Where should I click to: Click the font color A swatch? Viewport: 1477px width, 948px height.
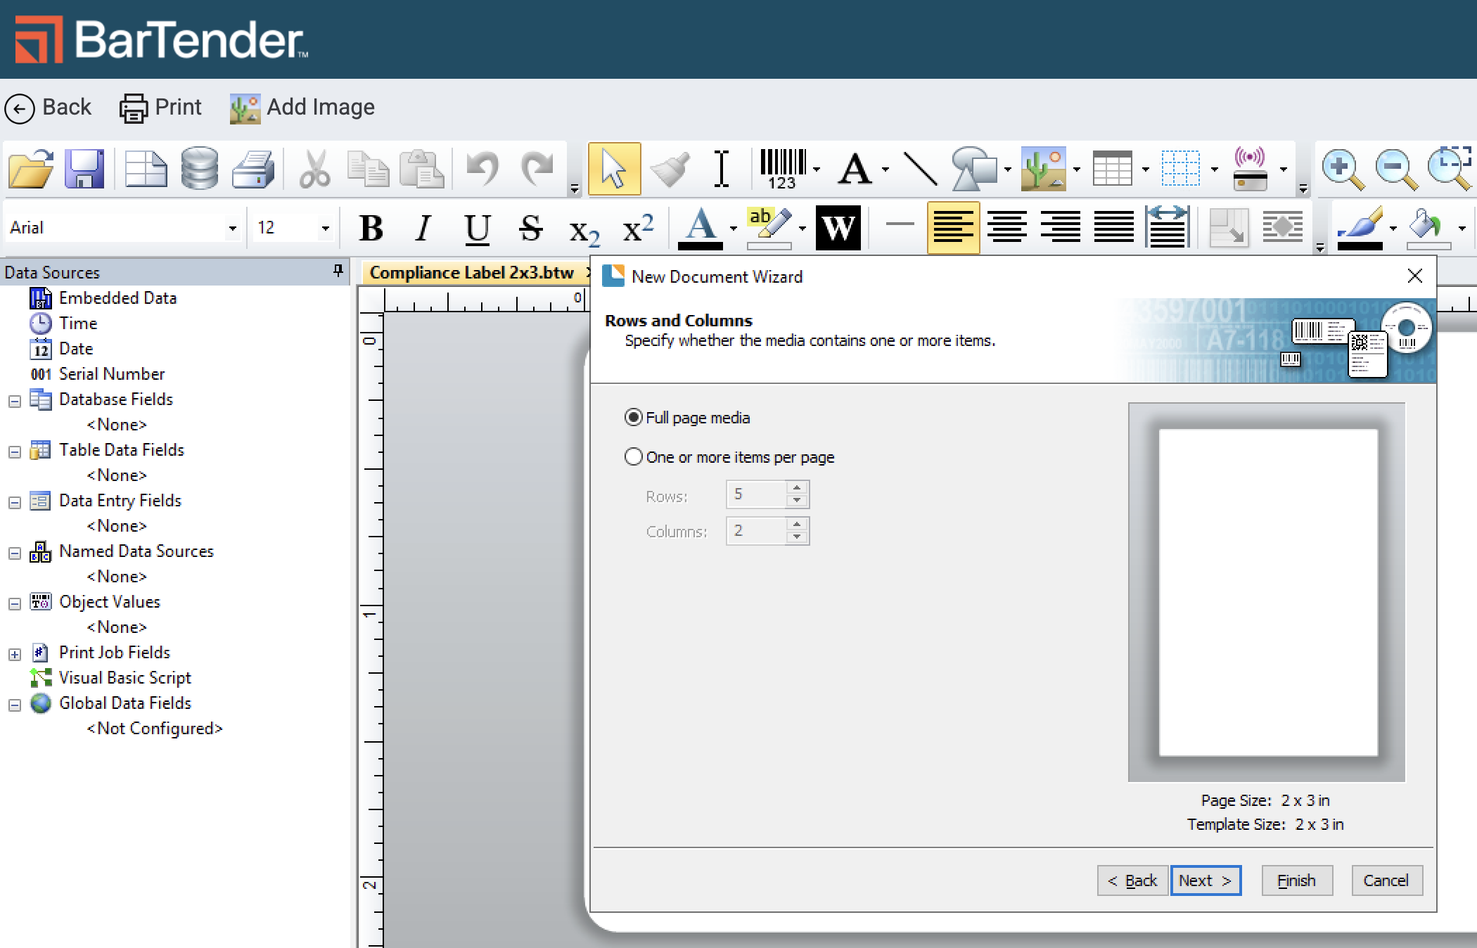pyautogui.click(x=700, y=228)
